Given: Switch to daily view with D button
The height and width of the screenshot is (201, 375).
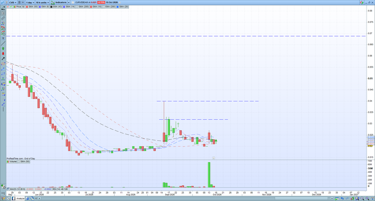Looking at the screenshot, I should pos(19,2).
